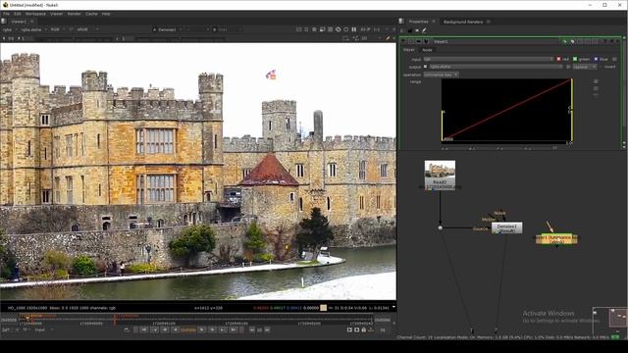Select the Viewer1 tab
628x353 pixels.
pos(19,22)
